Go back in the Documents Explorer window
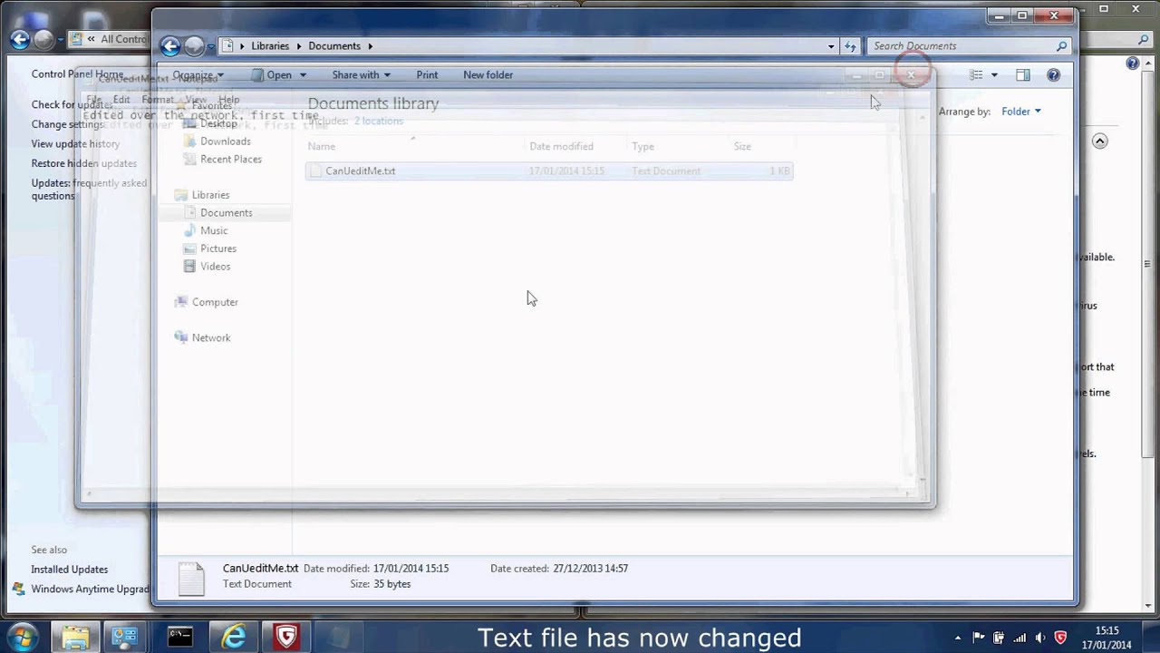1160x653 pixels. point(170,46)
